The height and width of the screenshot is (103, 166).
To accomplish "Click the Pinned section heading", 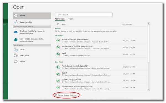I will point(58,28).
